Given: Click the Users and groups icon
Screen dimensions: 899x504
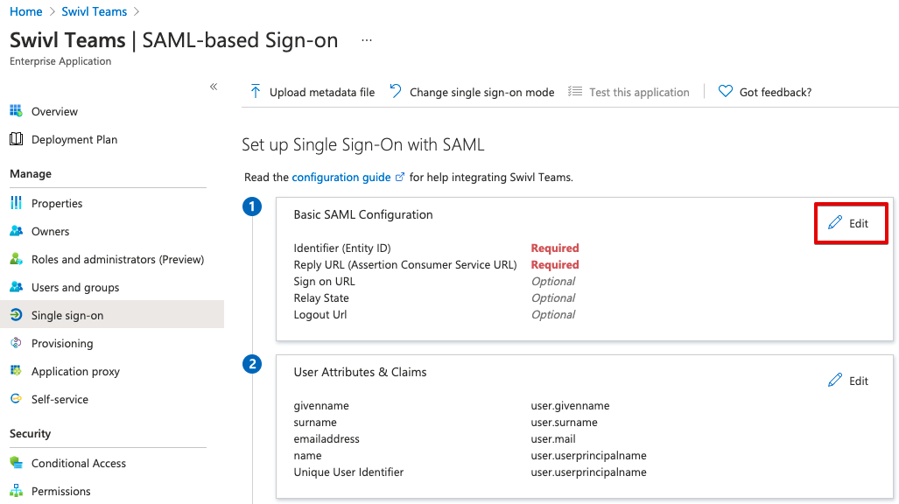Looking at the screenshot, I should point(16,287).
